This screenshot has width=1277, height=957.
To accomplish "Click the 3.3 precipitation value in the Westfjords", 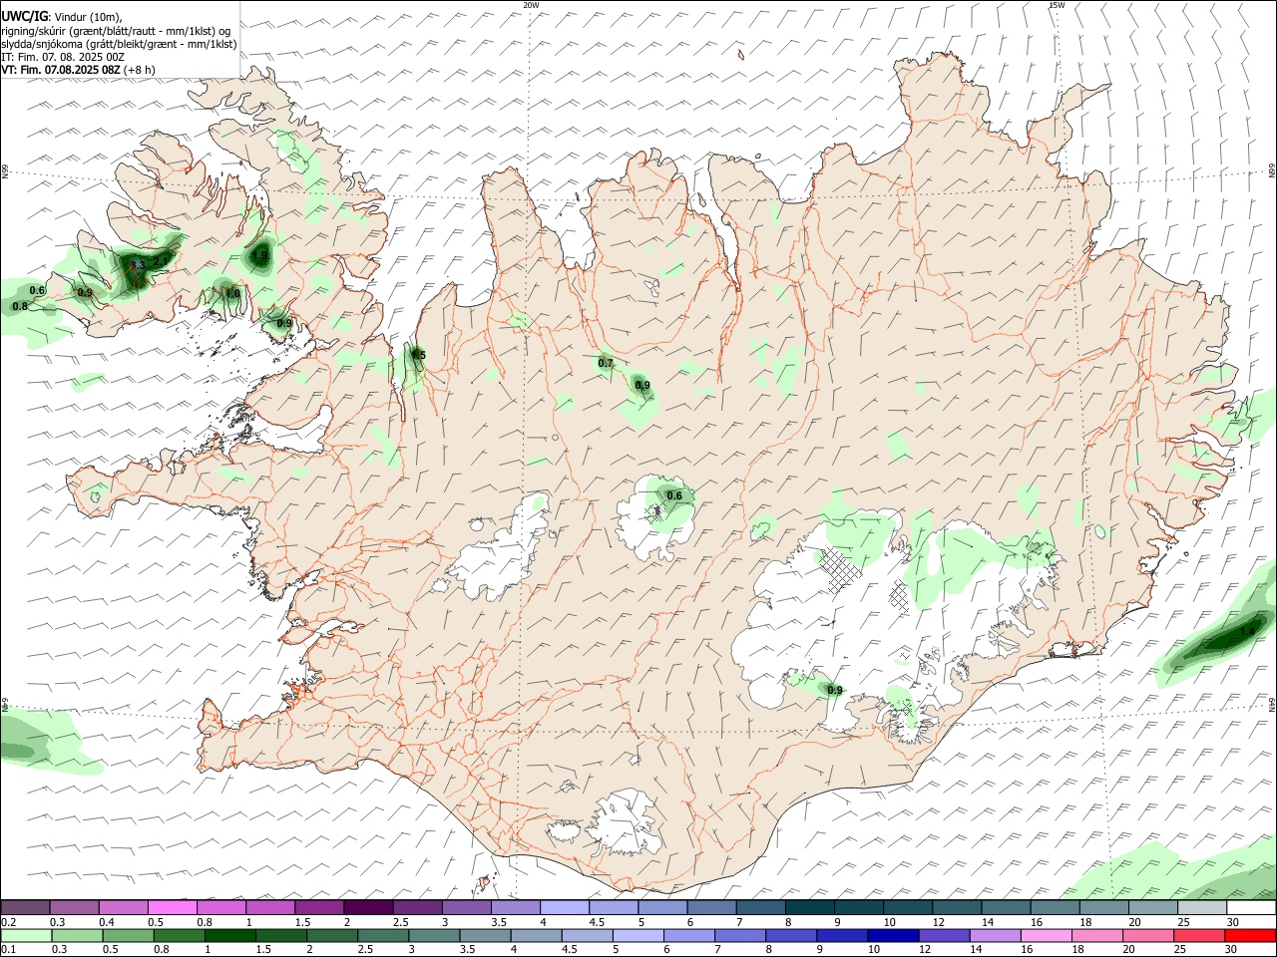I will tap(138, 265).
